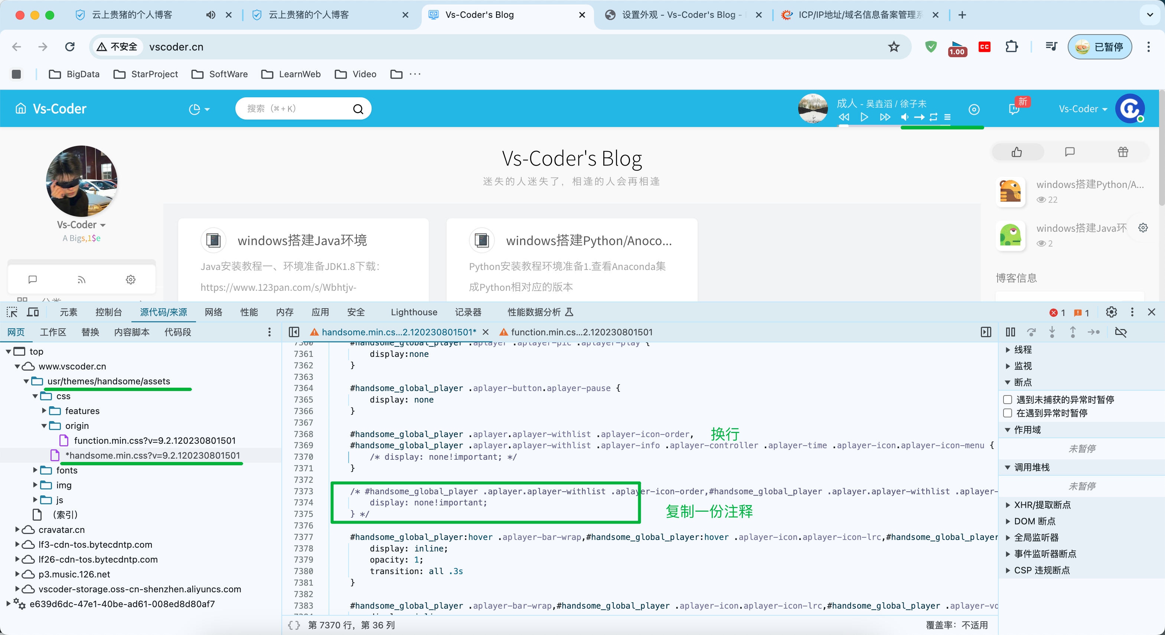This screenshot has width=1165, height=635.
Task: Open the 网络 DevTools tab
Action: click(213, 312)
